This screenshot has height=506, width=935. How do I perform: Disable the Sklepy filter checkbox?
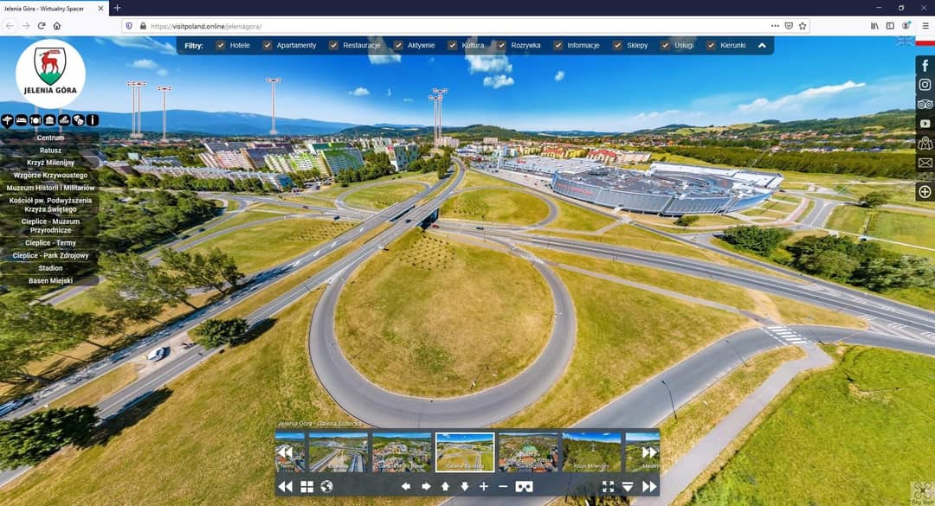617,45
